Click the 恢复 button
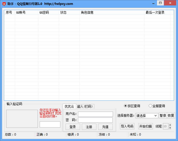 pos(171,115)
